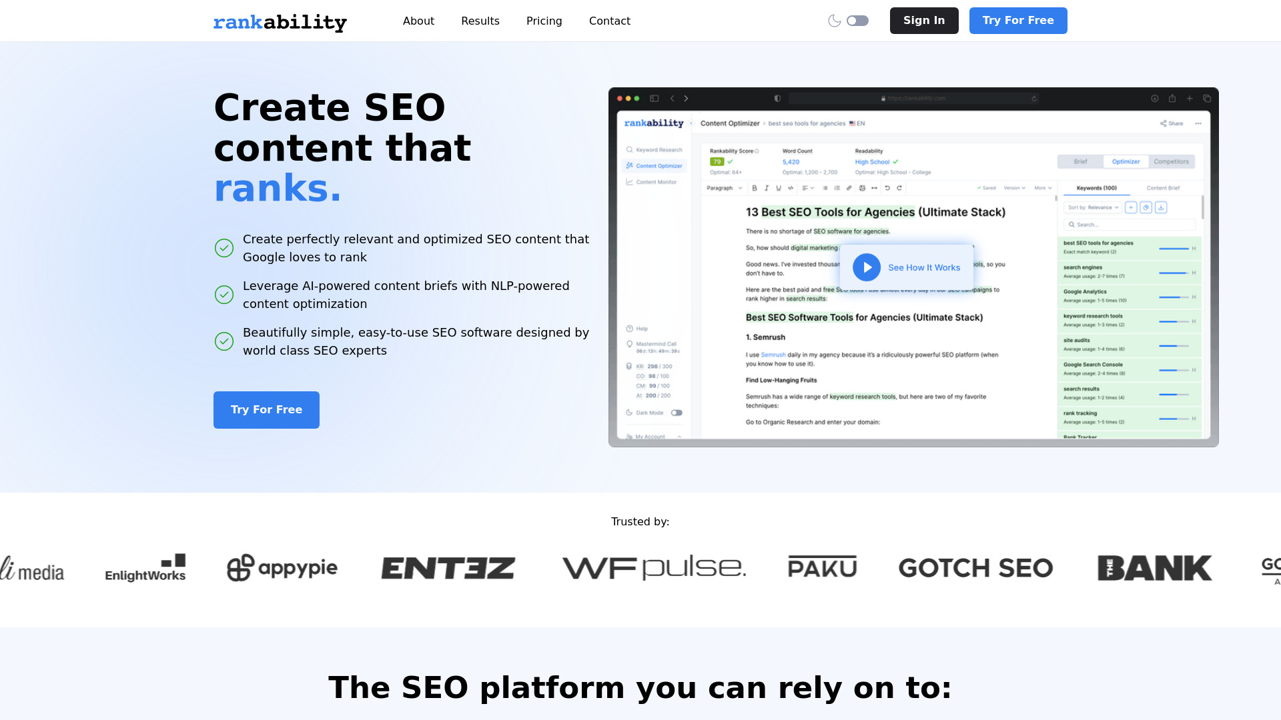1281x720 pixels.
Task: Toggle the light/dark theme switcher
Action: pyautogui.click(x=858, y=20)
